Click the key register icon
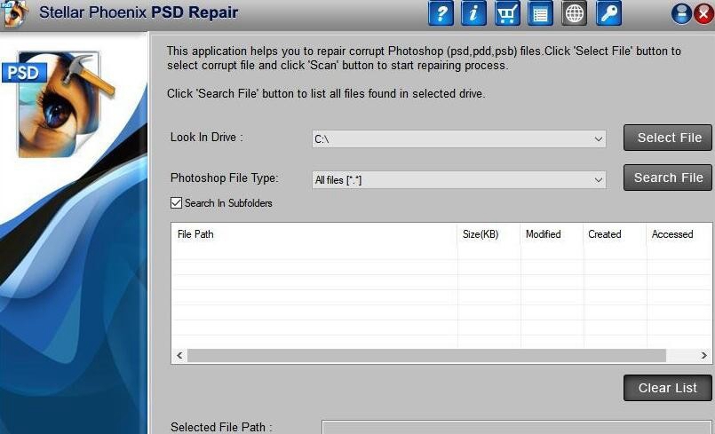This screenshot has height=434, width=715. tap(608, 13)
